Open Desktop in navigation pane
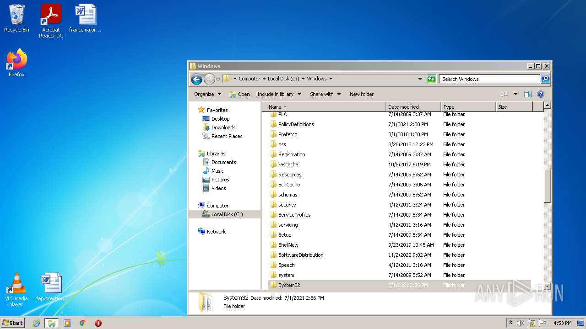The width and height of the screenshot is (586, 329). pyautogui.click(x=220, y=119)
